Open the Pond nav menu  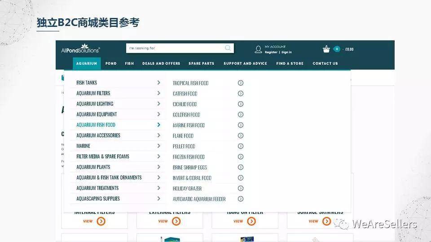coord(111,63)
